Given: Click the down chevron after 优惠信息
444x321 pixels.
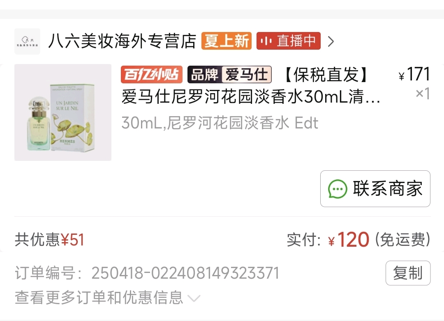Looking at the screenshot, I should [x=194, y=298].
